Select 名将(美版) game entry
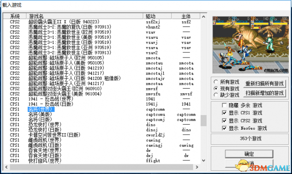 pyautogui.click(x=40, y=114)
